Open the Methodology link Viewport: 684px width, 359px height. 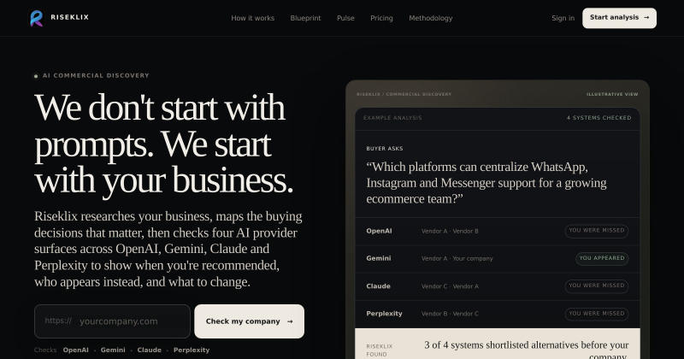[431, 18]
